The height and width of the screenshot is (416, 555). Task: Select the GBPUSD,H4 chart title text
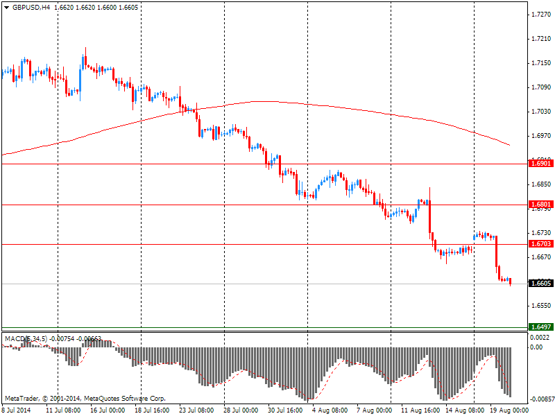click(31, 8)
